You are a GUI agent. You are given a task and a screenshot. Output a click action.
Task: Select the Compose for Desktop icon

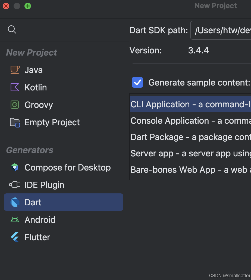pos(15,167)
